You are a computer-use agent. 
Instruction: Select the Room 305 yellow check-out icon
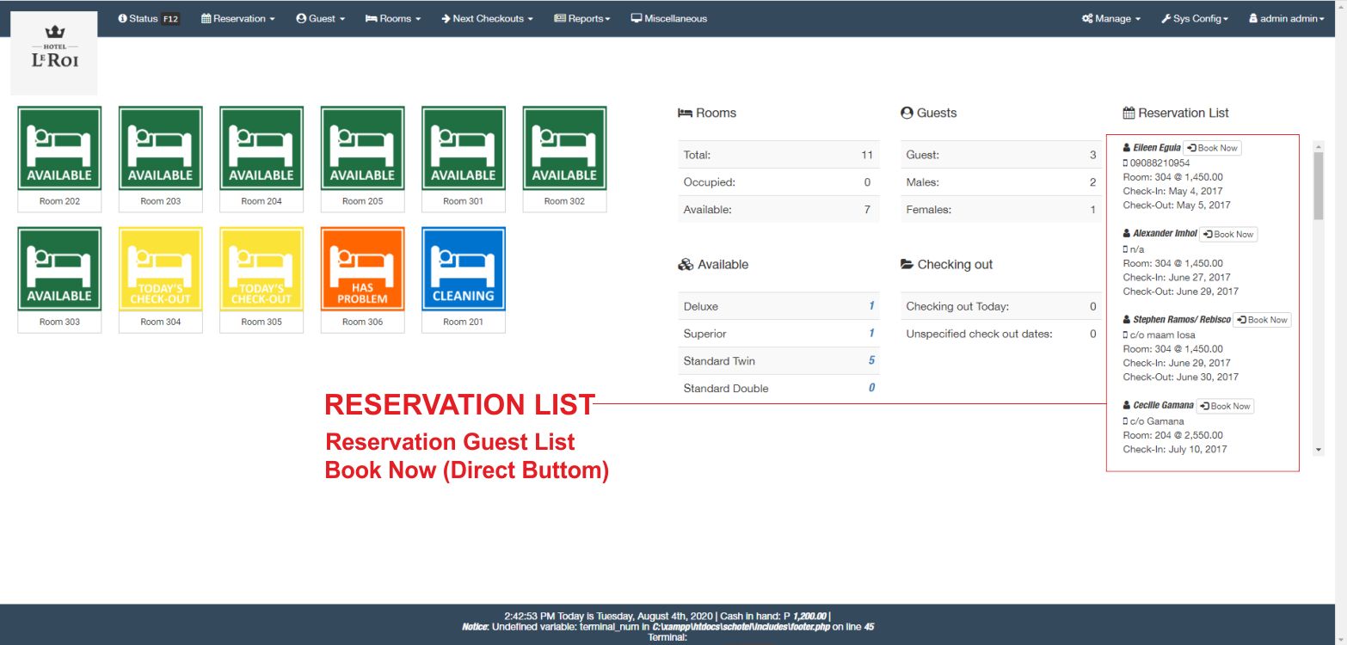(x=261, y=268)
